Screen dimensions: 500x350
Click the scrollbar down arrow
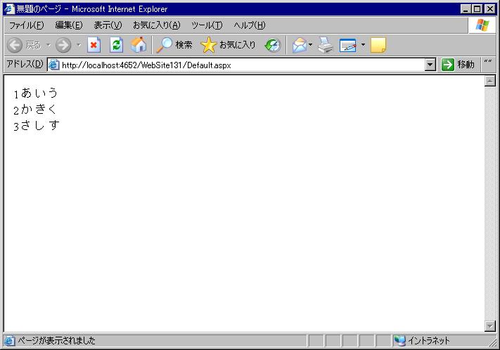(x=489, y=326)
